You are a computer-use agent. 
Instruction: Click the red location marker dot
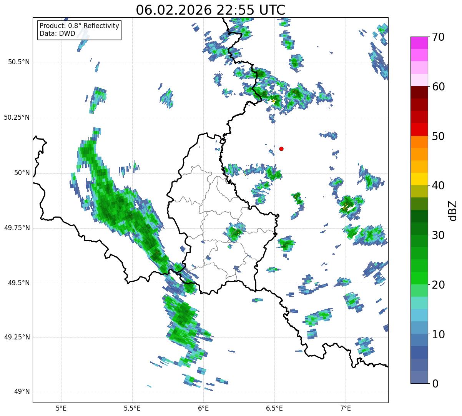pyautogui.click(x=281, y=149)
